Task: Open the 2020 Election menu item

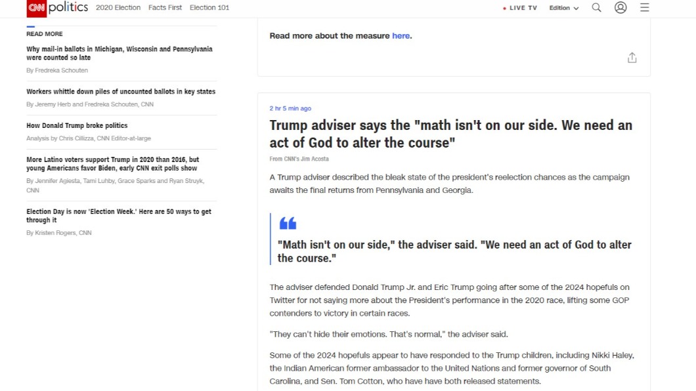Action: point(118,7)
